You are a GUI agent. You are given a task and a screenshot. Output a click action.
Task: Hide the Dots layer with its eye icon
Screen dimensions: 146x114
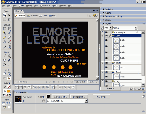(106, 36)
